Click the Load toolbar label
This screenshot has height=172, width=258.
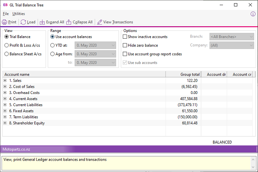coord(31,22)
